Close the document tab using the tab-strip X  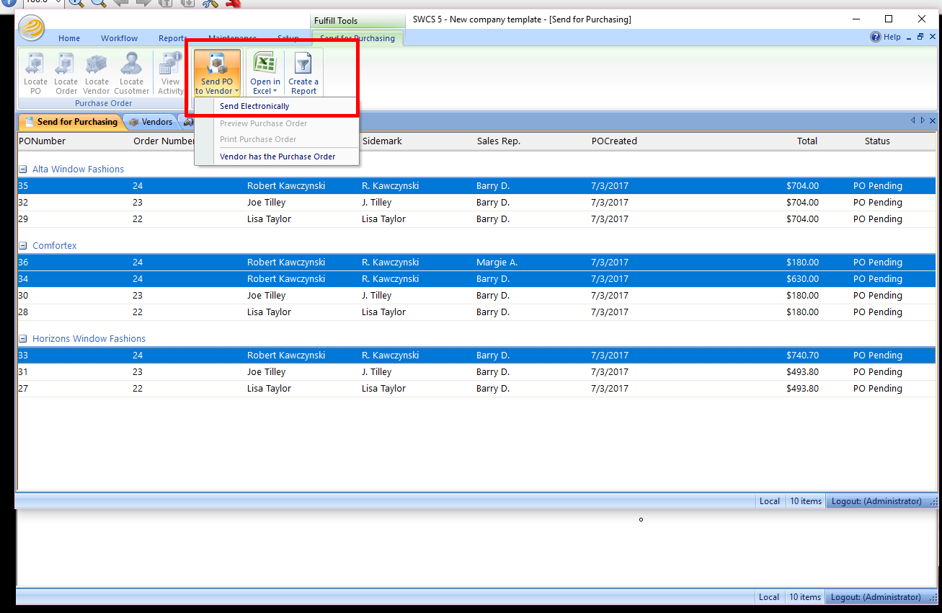[x=933, y=120]
